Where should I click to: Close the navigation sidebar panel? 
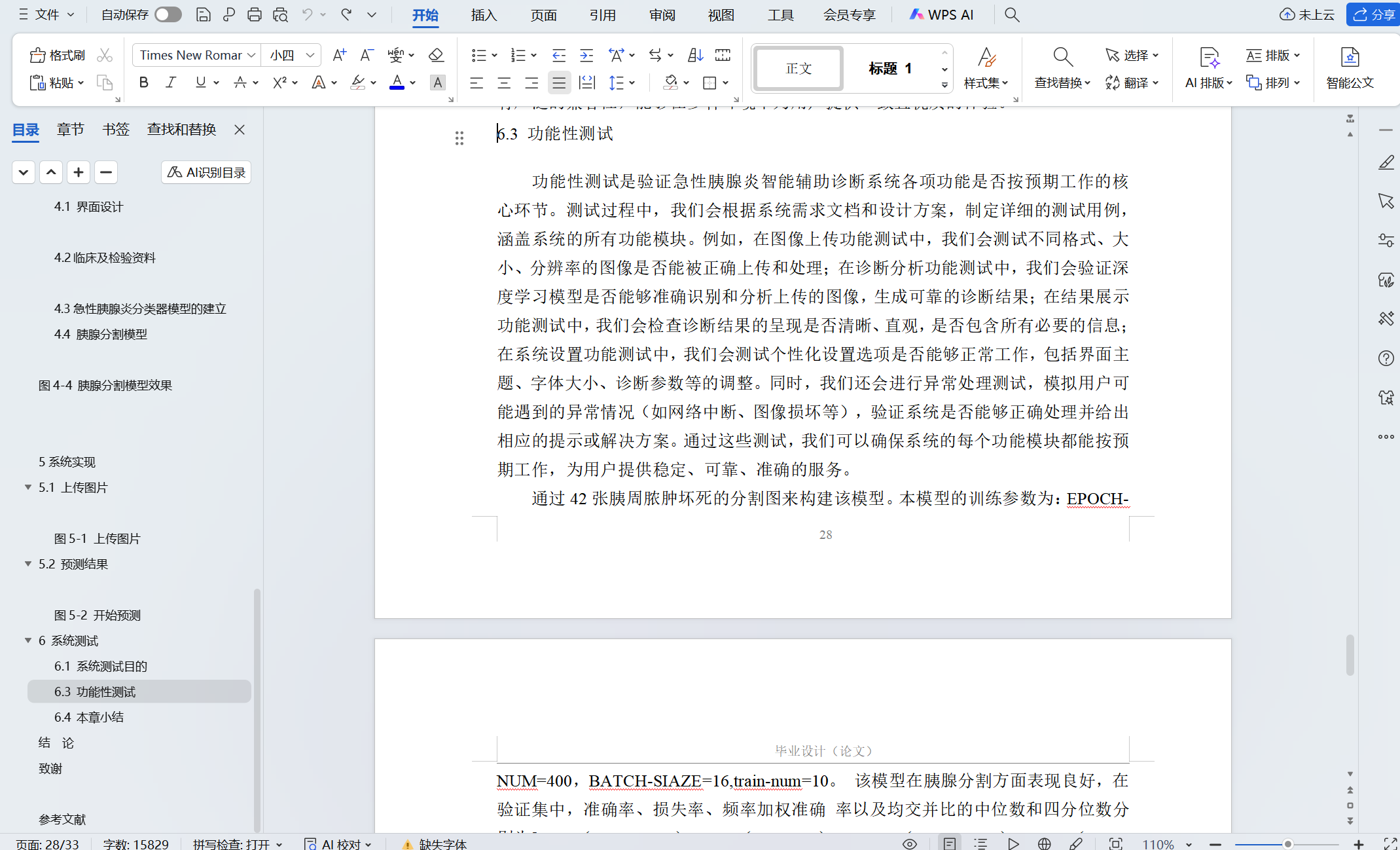(x=240, y=130)
